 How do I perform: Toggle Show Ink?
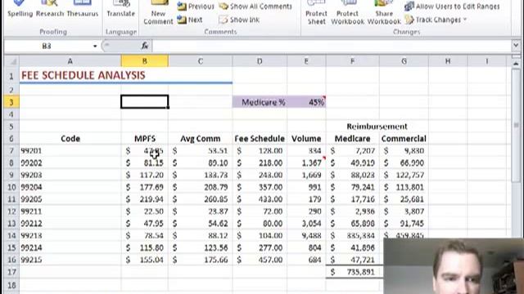239,20
